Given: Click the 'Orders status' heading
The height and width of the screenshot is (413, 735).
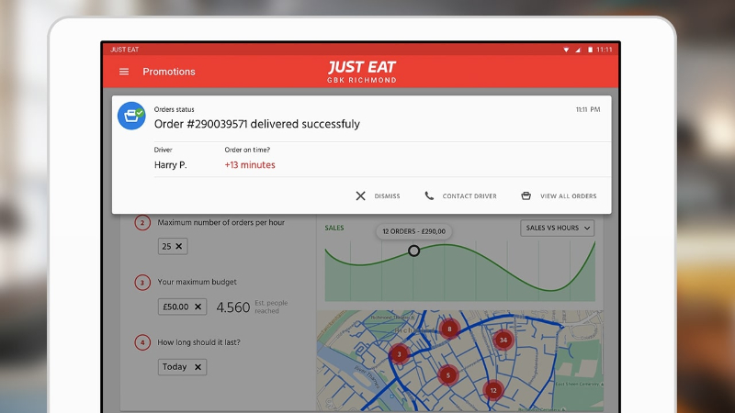Looking at the screenshot, I should pyautogui.click(x=174, y=109).
